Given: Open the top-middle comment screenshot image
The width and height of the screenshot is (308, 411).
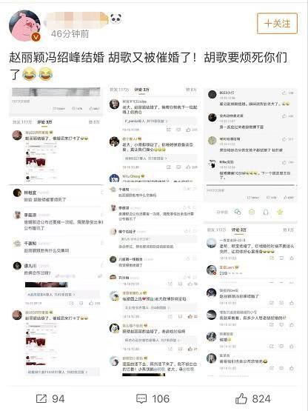Looking at the screenshot, I should point(153,135).
